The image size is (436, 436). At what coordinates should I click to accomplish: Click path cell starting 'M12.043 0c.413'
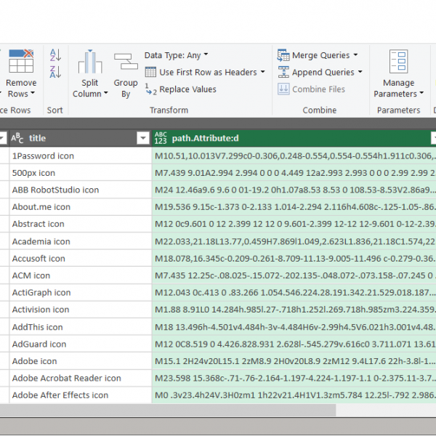tap(294, 293)
